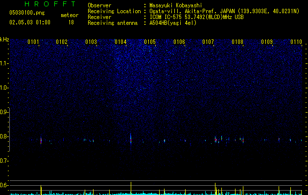308x195 pixels.
Task: Click the 1.0 frequency axis label
Action: (x=3, y=88)
